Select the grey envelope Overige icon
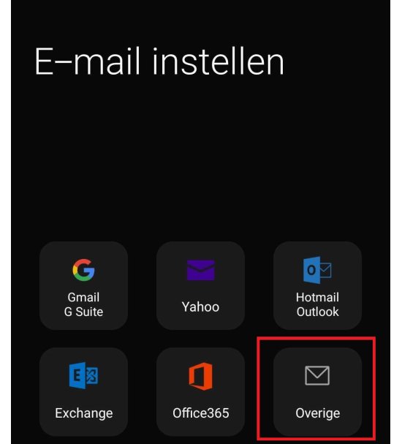 pyautogui.click(x=317, y=375)
